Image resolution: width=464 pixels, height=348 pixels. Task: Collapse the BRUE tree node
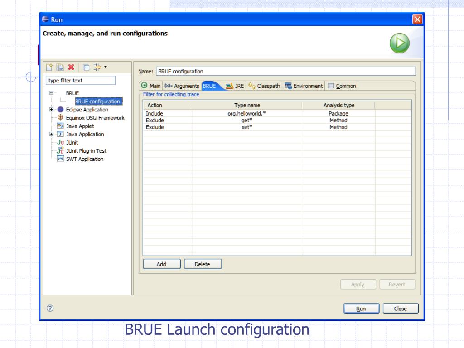click(x=51, y=93)
